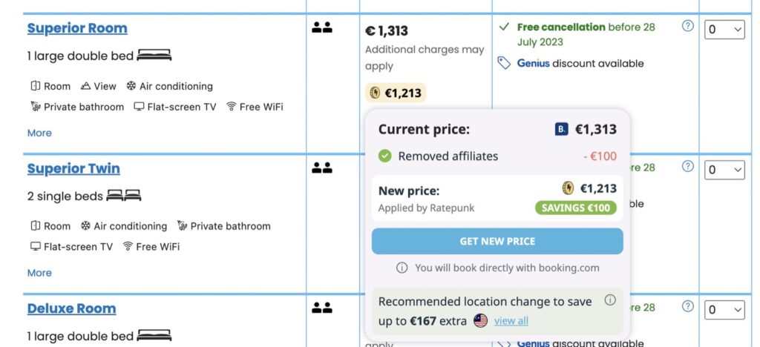This screenshot has width=760, height=347.
Task: Open Deluxe Room quantity dropdown
Action: 724,310
